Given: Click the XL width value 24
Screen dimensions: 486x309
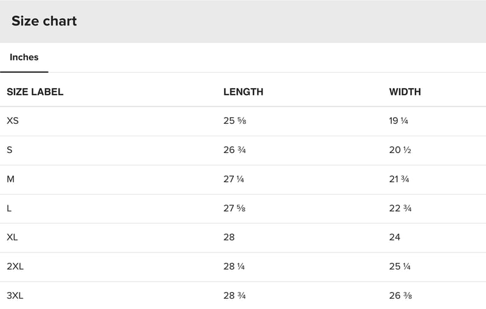Looking at the screenshot, I should click(395, 237).
